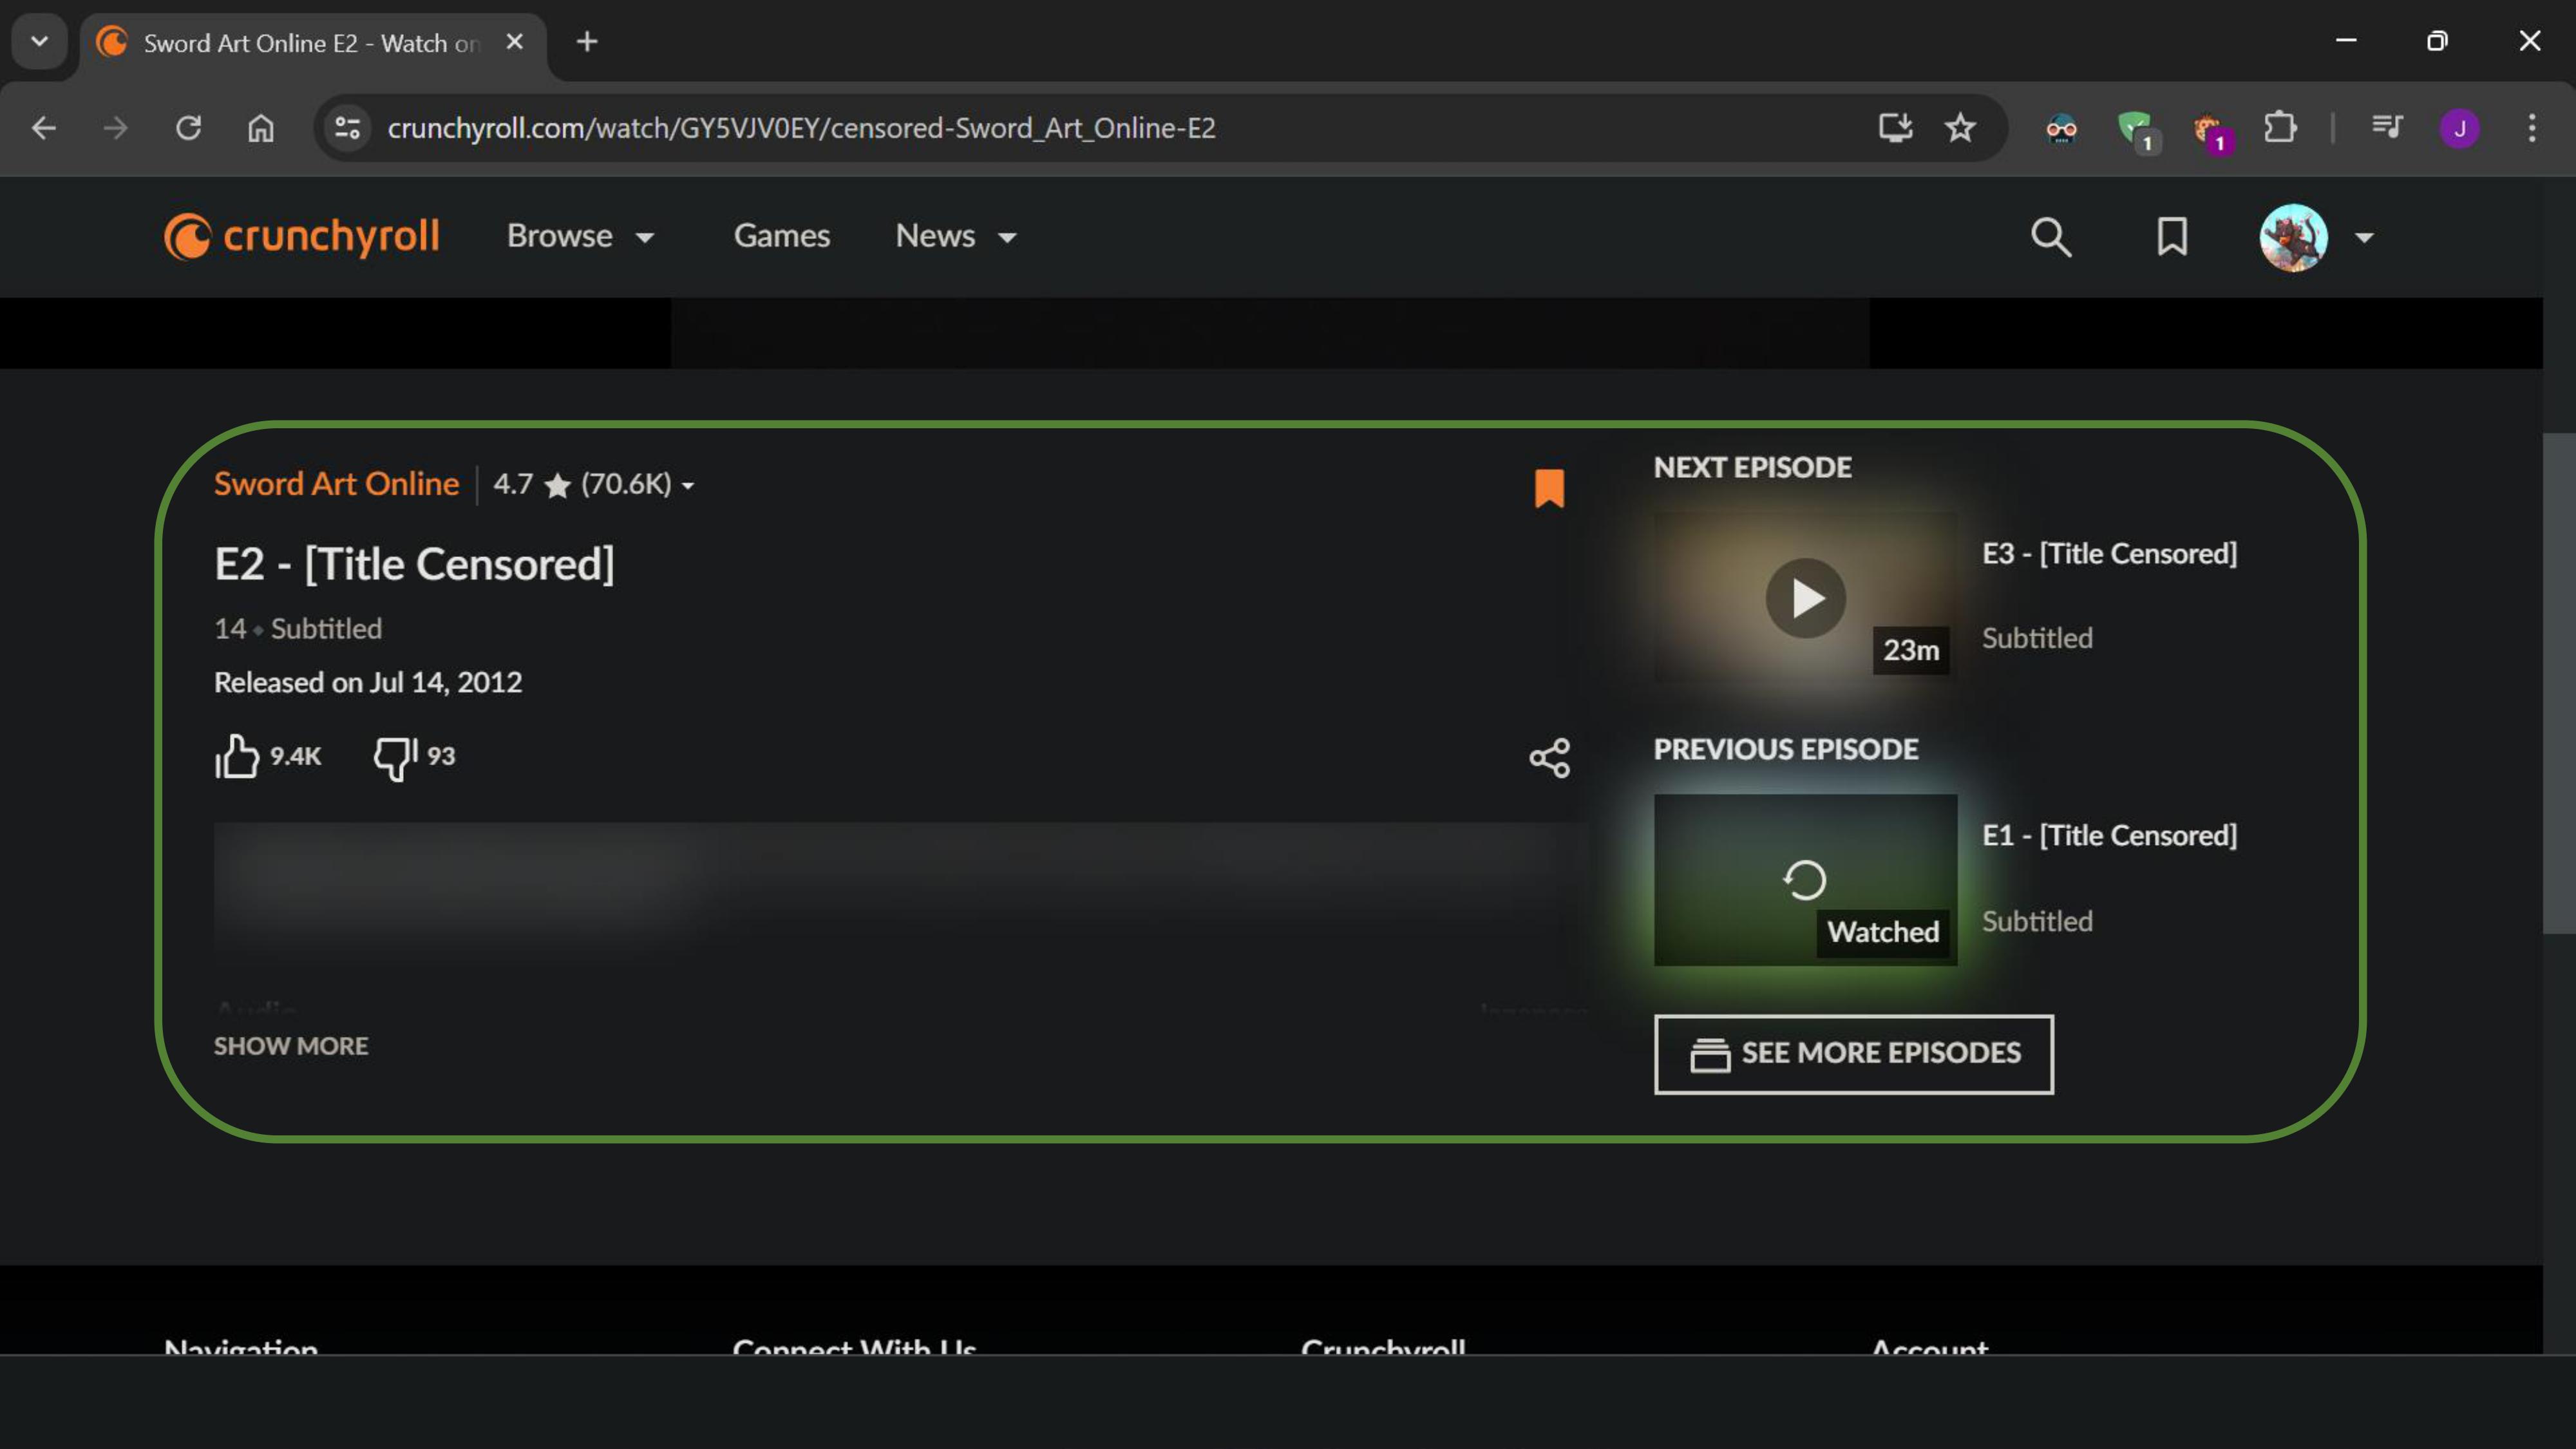Click the SEE MORE EPISODES button
Viewport: 2576px width, 1449px height.
coord(1853,1053)
